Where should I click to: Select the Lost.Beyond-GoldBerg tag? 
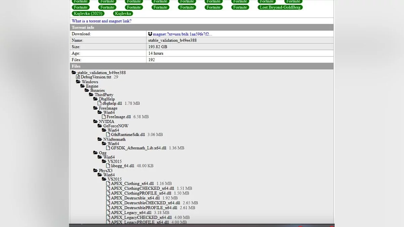pyautogui.click(x=280, y=7)
